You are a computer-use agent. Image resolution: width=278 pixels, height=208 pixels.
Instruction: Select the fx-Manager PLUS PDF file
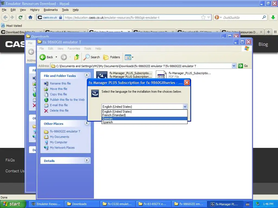point(161,75)
